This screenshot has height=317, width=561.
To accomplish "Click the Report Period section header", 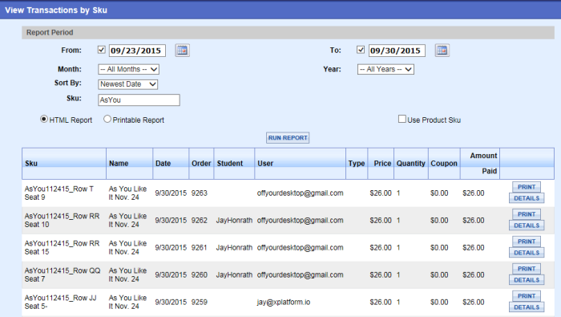I will (x=288, y=33).
